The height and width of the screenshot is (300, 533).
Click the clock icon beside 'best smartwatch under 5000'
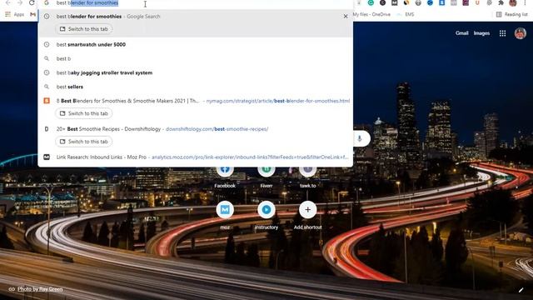pos(47,44)
